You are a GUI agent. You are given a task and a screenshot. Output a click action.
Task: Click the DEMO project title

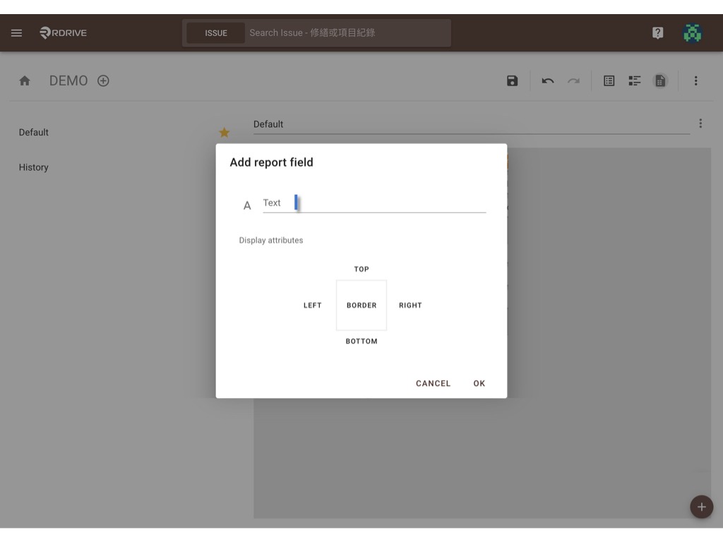68,80
